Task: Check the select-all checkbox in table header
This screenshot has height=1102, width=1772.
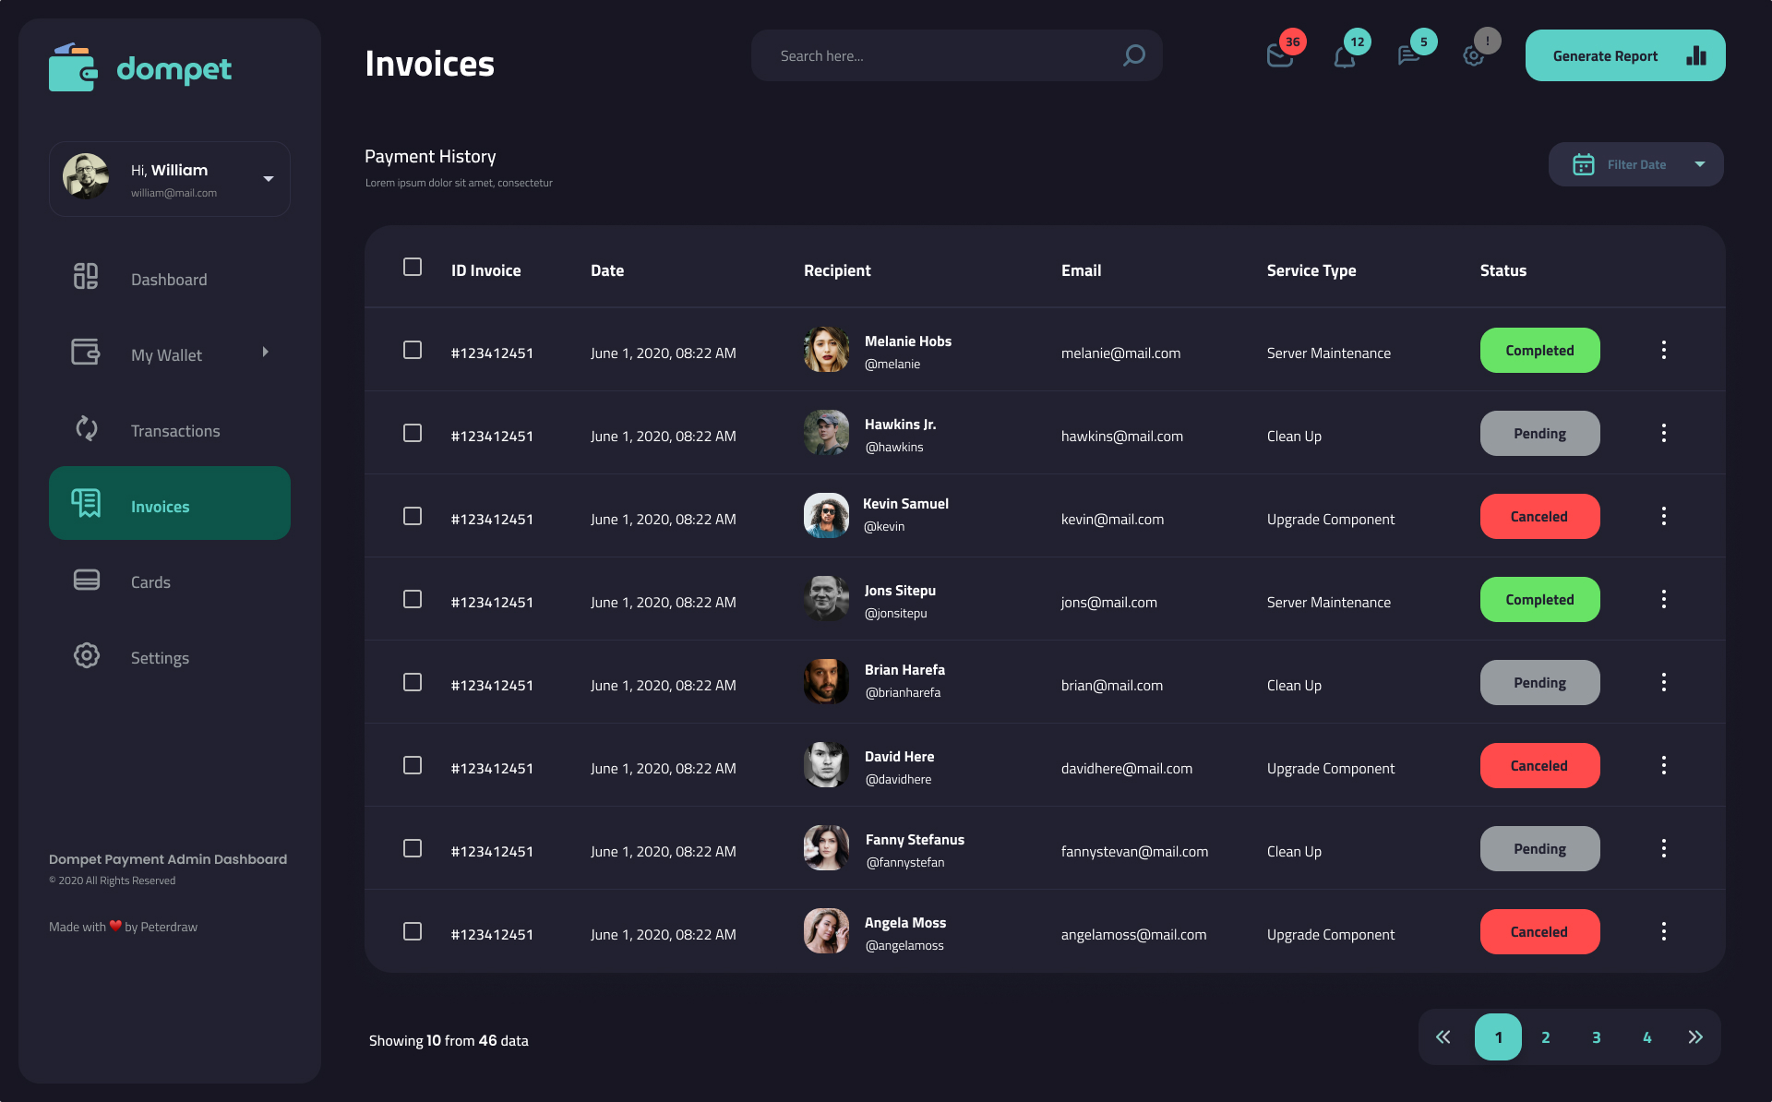Action: coord(412,267)
